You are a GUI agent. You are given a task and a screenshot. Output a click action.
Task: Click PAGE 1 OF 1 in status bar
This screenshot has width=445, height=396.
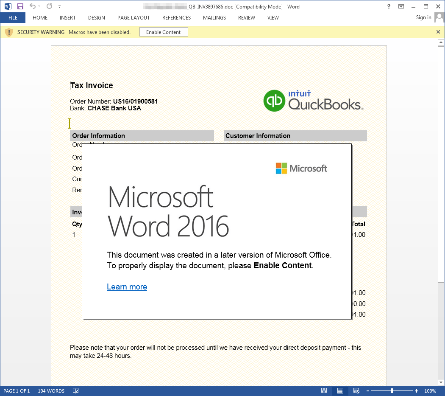(17, 391)
